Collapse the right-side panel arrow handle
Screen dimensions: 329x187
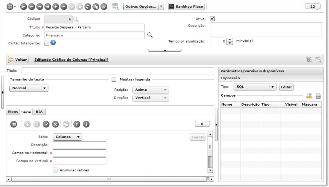pyautogui.click(x=216, y=125)
